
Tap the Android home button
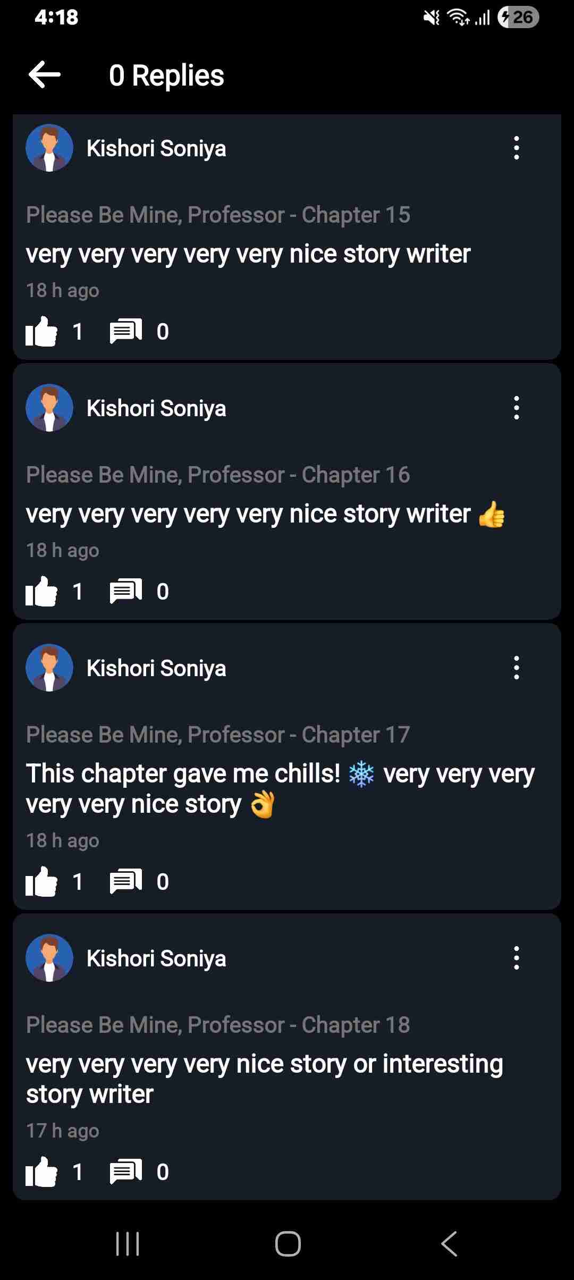point(287,1244)
